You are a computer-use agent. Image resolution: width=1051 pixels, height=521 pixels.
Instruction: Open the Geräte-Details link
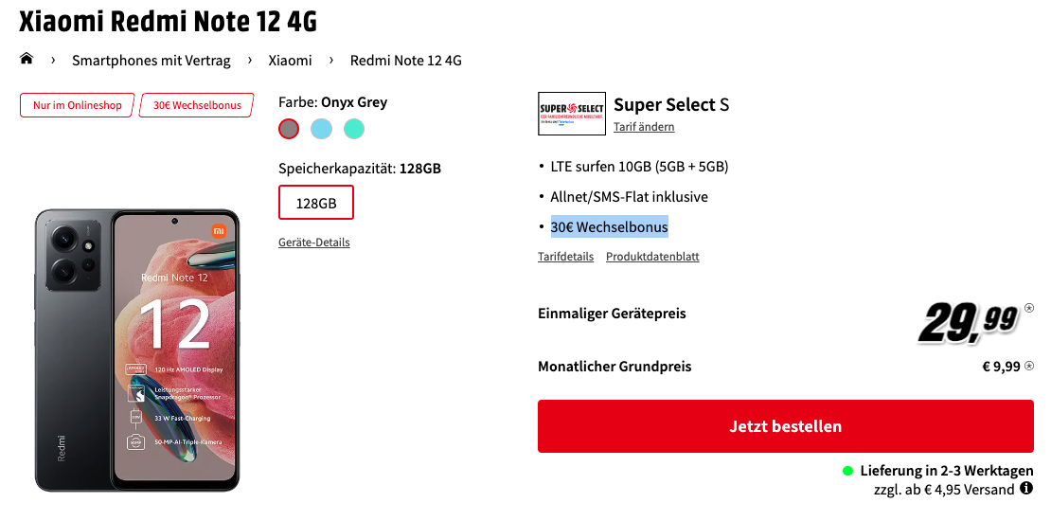pyautogui.click(x=314, y=243)
